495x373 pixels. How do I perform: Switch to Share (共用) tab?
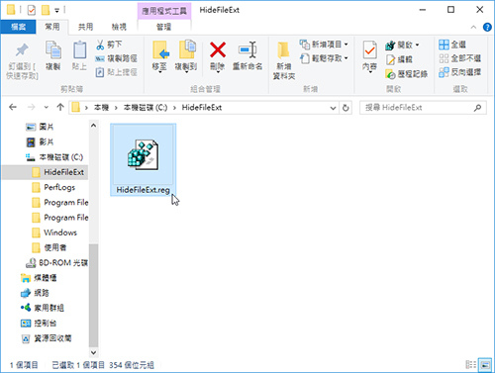point(85,27)
